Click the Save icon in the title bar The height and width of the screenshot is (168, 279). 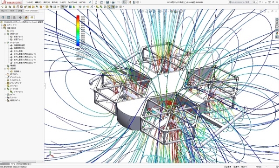click(x=107, y=2)
